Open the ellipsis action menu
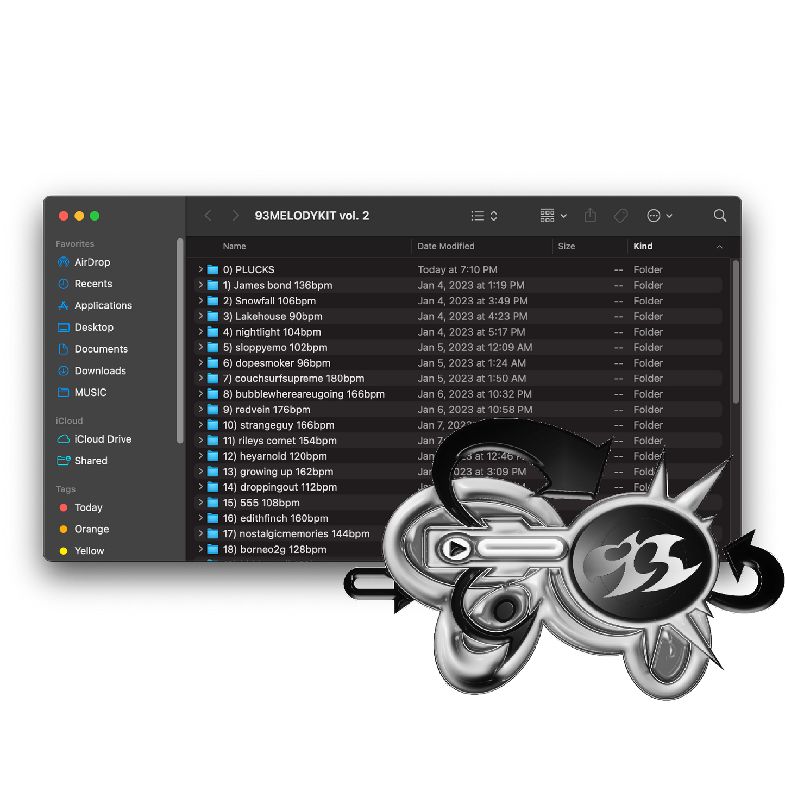The width and height of the screenshot is (785, 785). [x=659, y=216]
